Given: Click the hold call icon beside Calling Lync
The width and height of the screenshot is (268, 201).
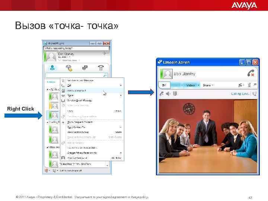Looking at the screenshot, I should (x=255, y=94).
